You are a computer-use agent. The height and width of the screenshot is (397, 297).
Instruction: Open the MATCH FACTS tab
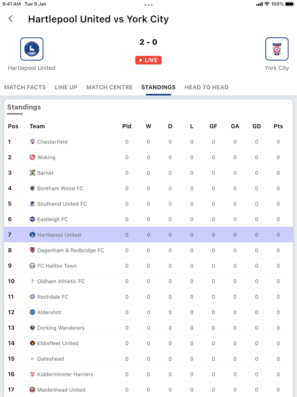[25, 87]
